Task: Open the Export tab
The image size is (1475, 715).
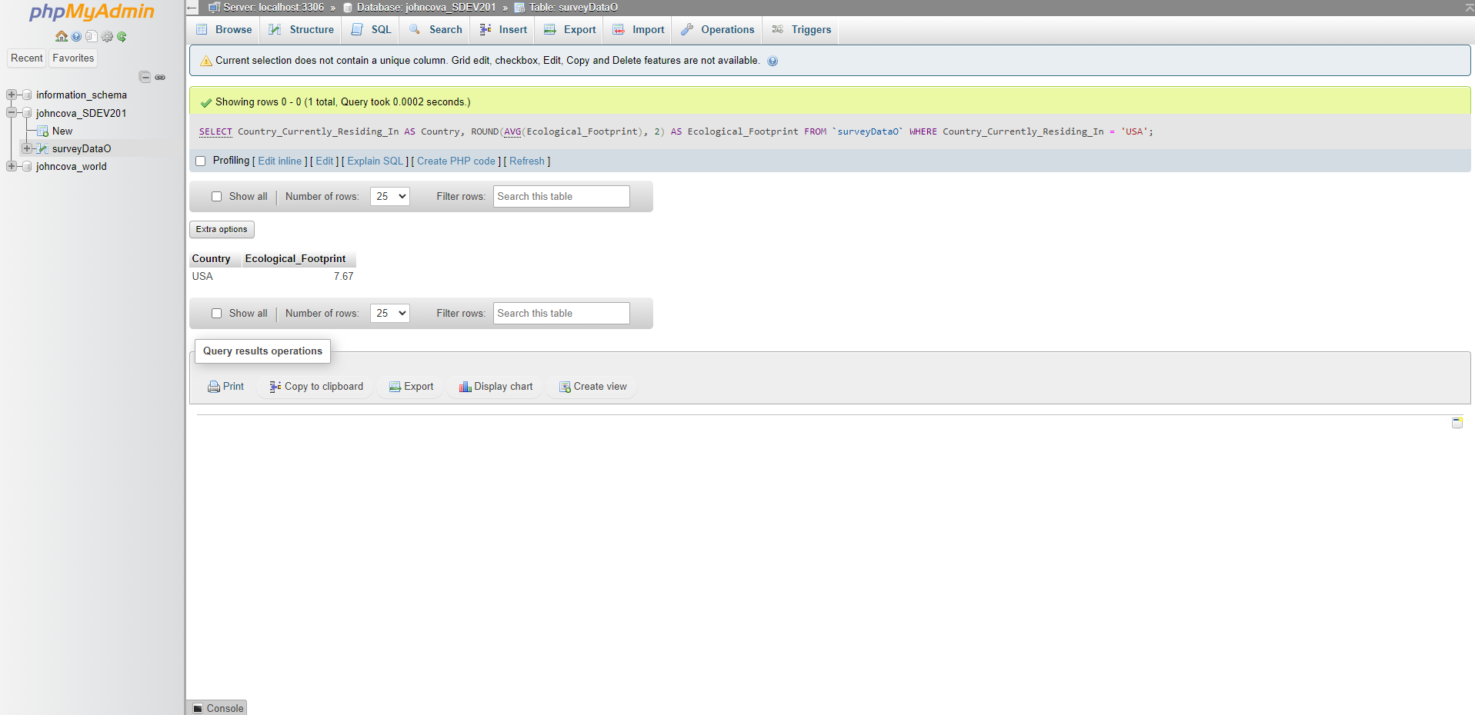Action: click(x=570, y=30)
